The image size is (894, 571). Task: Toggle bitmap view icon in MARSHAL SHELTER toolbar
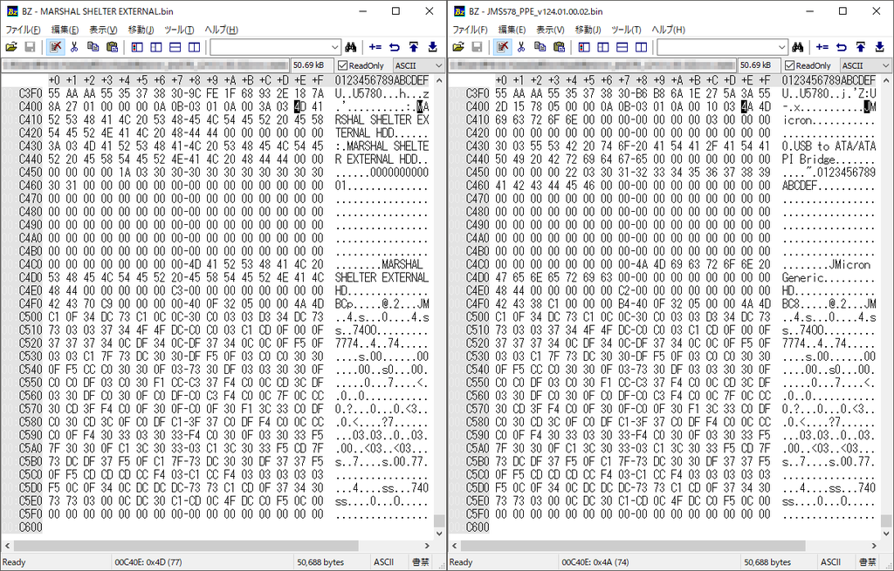coord(137,47)
